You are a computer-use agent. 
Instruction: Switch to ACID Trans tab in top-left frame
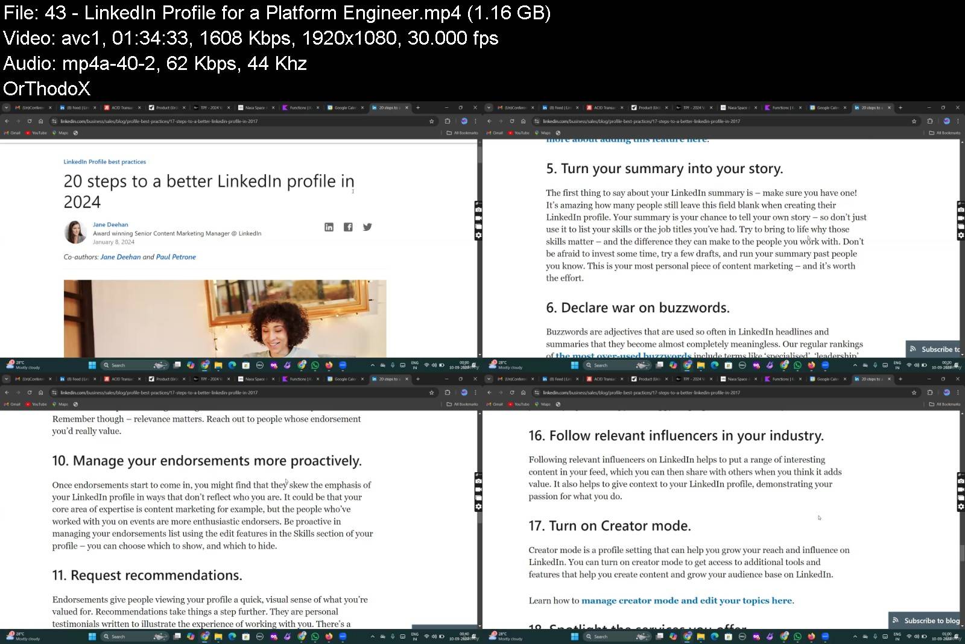(x=122, y=108)
